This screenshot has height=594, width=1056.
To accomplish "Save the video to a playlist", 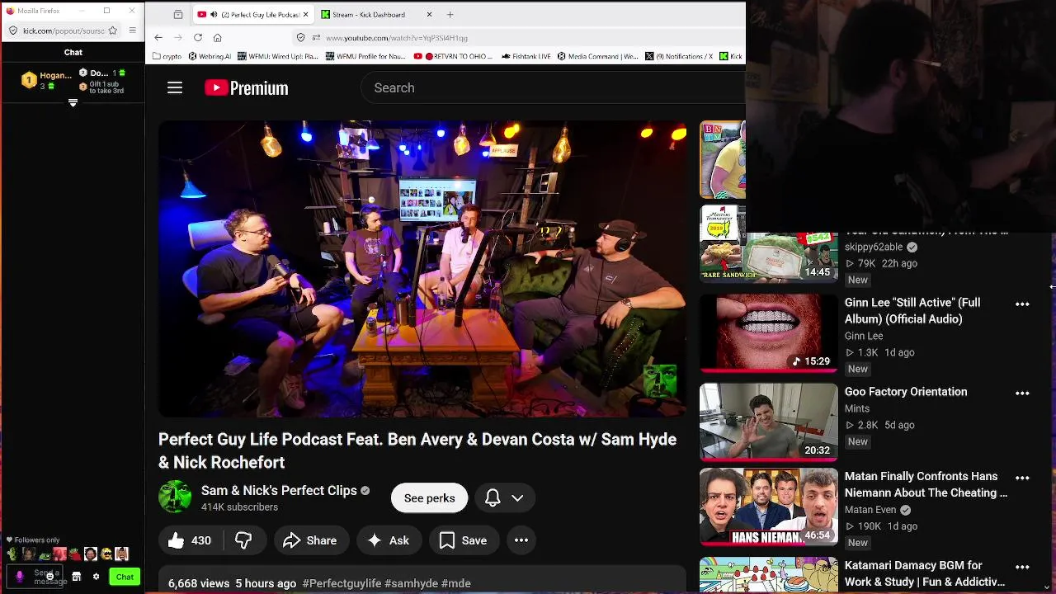I will pyautogui.click(x=463, y=540).
